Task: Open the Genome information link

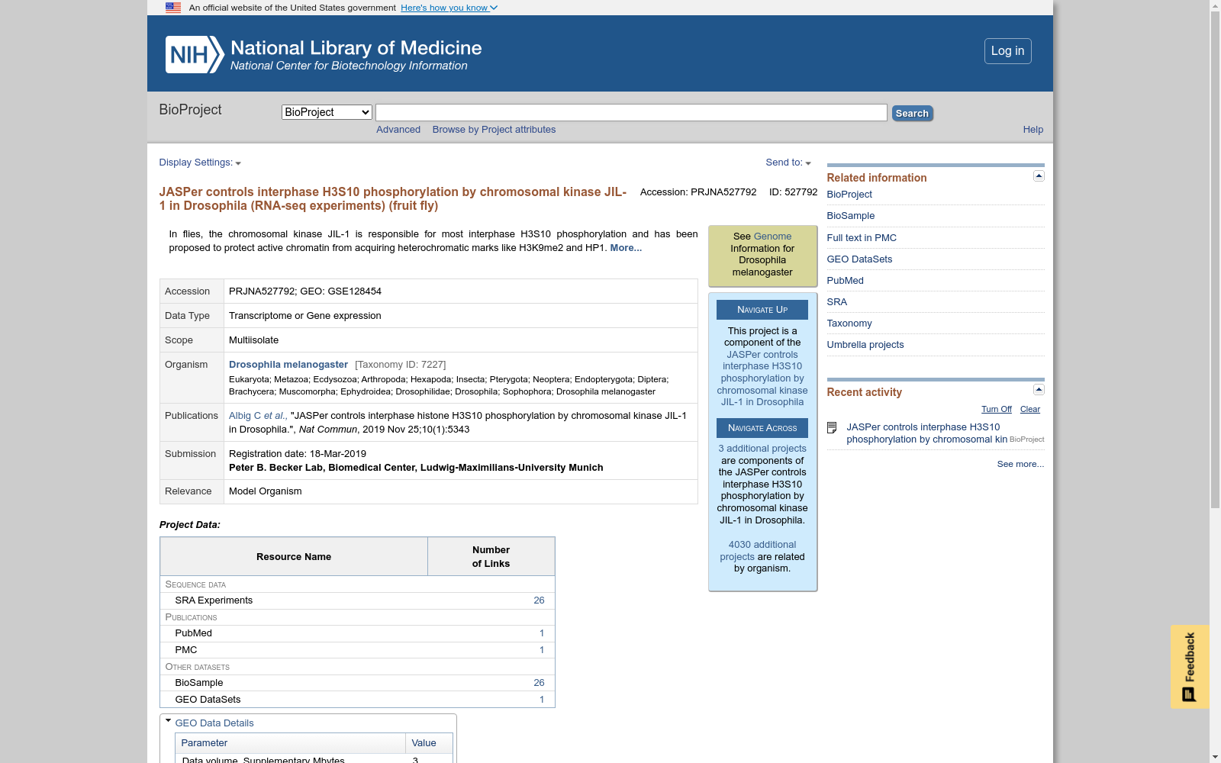Action: [x=772, y=237]
